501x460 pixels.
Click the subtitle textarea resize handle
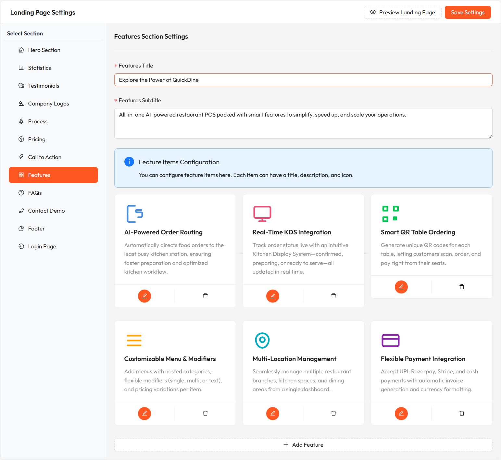coord(490,136)
